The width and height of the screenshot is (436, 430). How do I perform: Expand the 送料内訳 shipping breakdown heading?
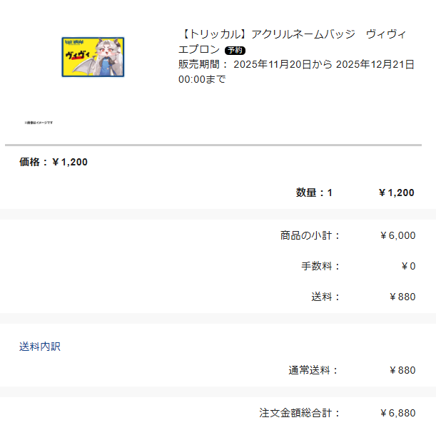pyautogui.click(x=40, y=347)
